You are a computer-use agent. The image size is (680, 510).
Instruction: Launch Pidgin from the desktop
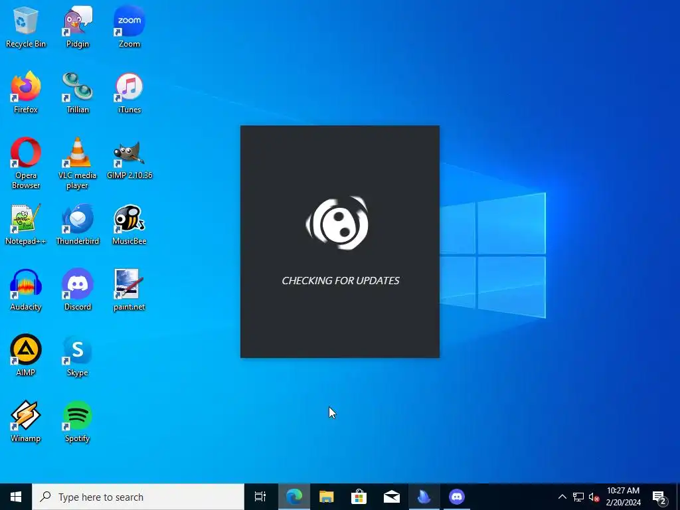point(78,27)
